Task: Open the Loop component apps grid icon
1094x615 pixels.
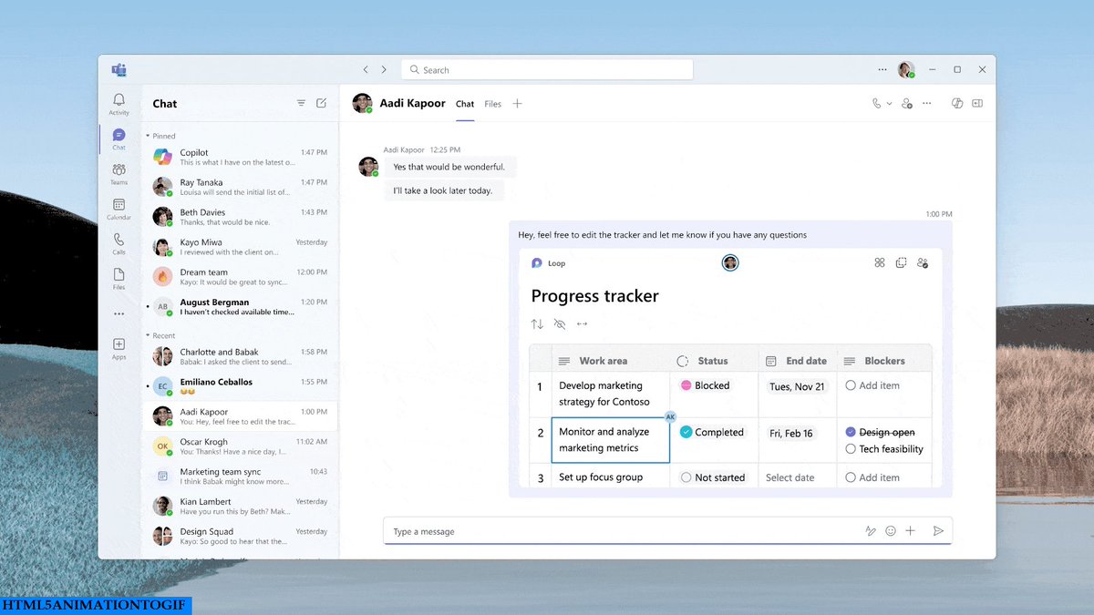Action: click(880, 262)
